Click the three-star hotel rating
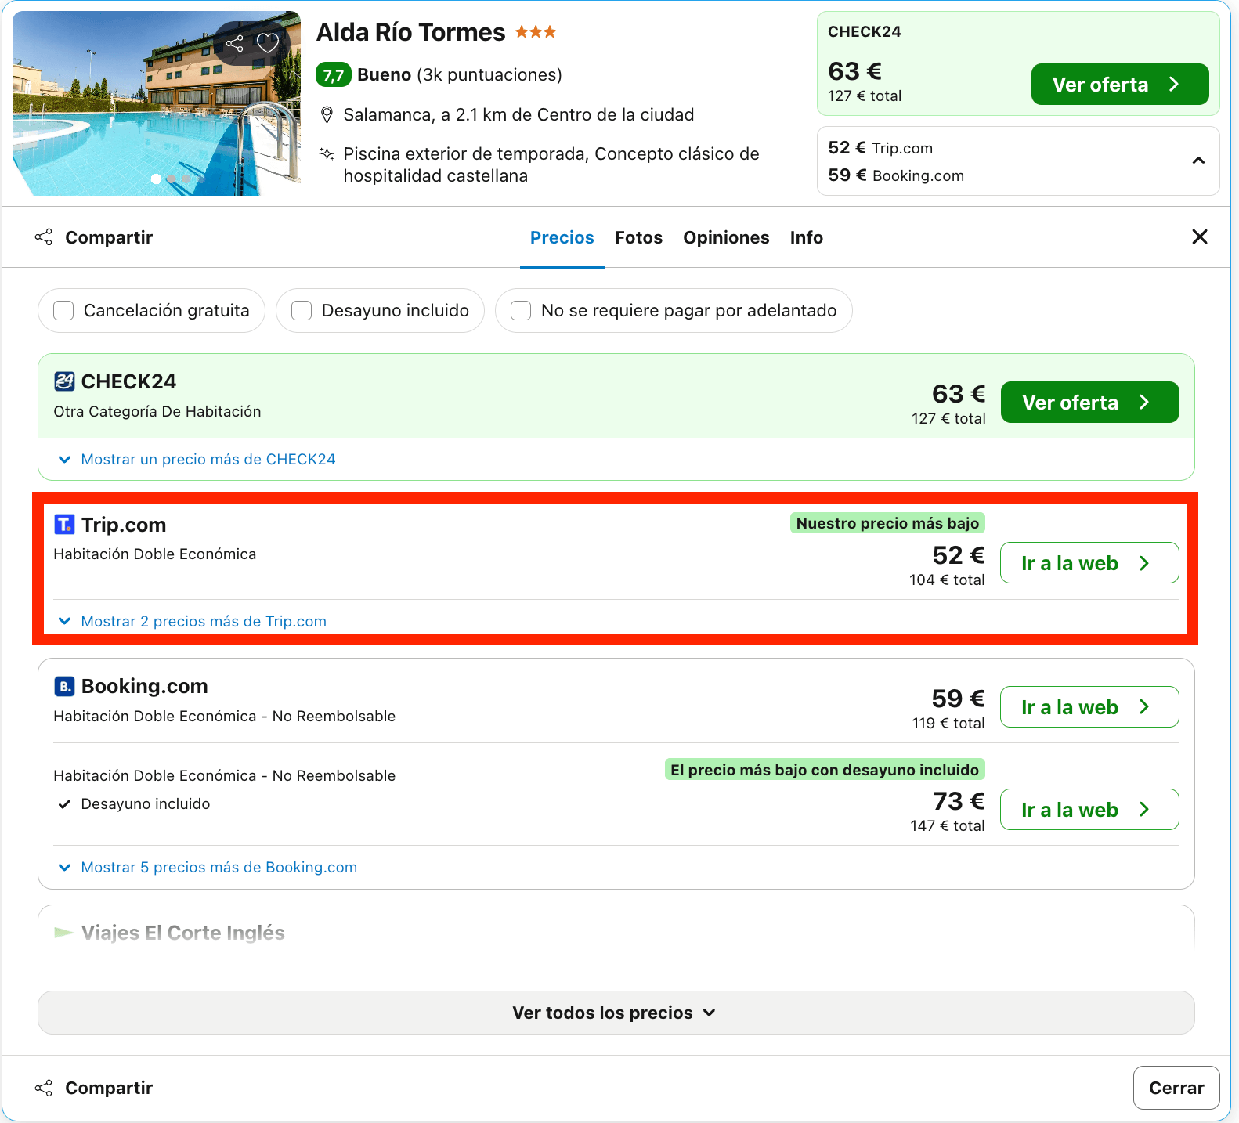The image size is (1239, 1123). click(x=536, y=32)
